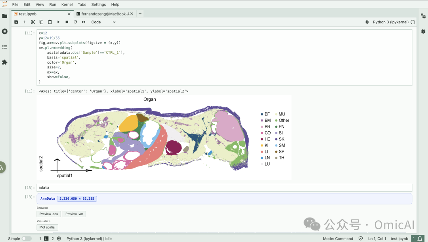428x242 pixels.
Task: Click the Organ spatial plot image
Action: pos(164,138)
